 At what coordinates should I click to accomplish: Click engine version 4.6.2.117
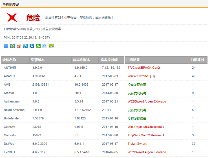click(39, 152)
